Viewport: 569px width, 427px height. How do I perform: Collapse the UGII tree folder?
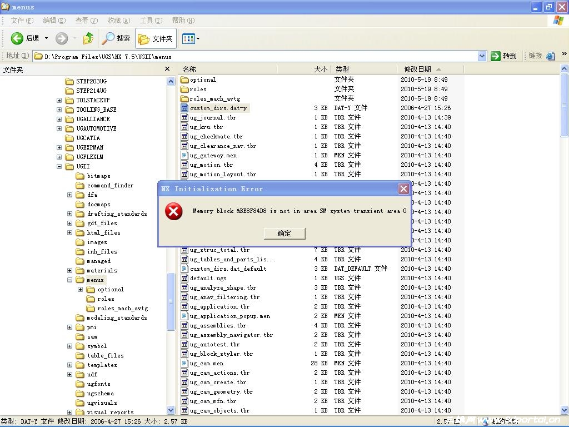pos(59,166)
